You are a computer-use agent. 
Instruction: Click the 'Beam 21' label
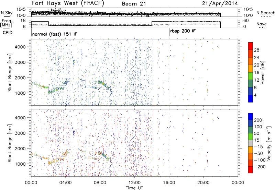pyautogui.click(x=134, y=4)
